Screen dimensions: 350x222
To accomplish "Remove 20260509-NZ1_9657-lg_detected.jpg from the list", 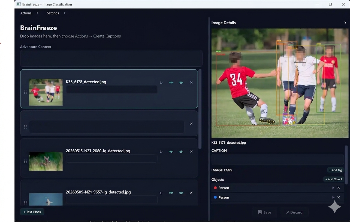I will click(x=191, y=193).
